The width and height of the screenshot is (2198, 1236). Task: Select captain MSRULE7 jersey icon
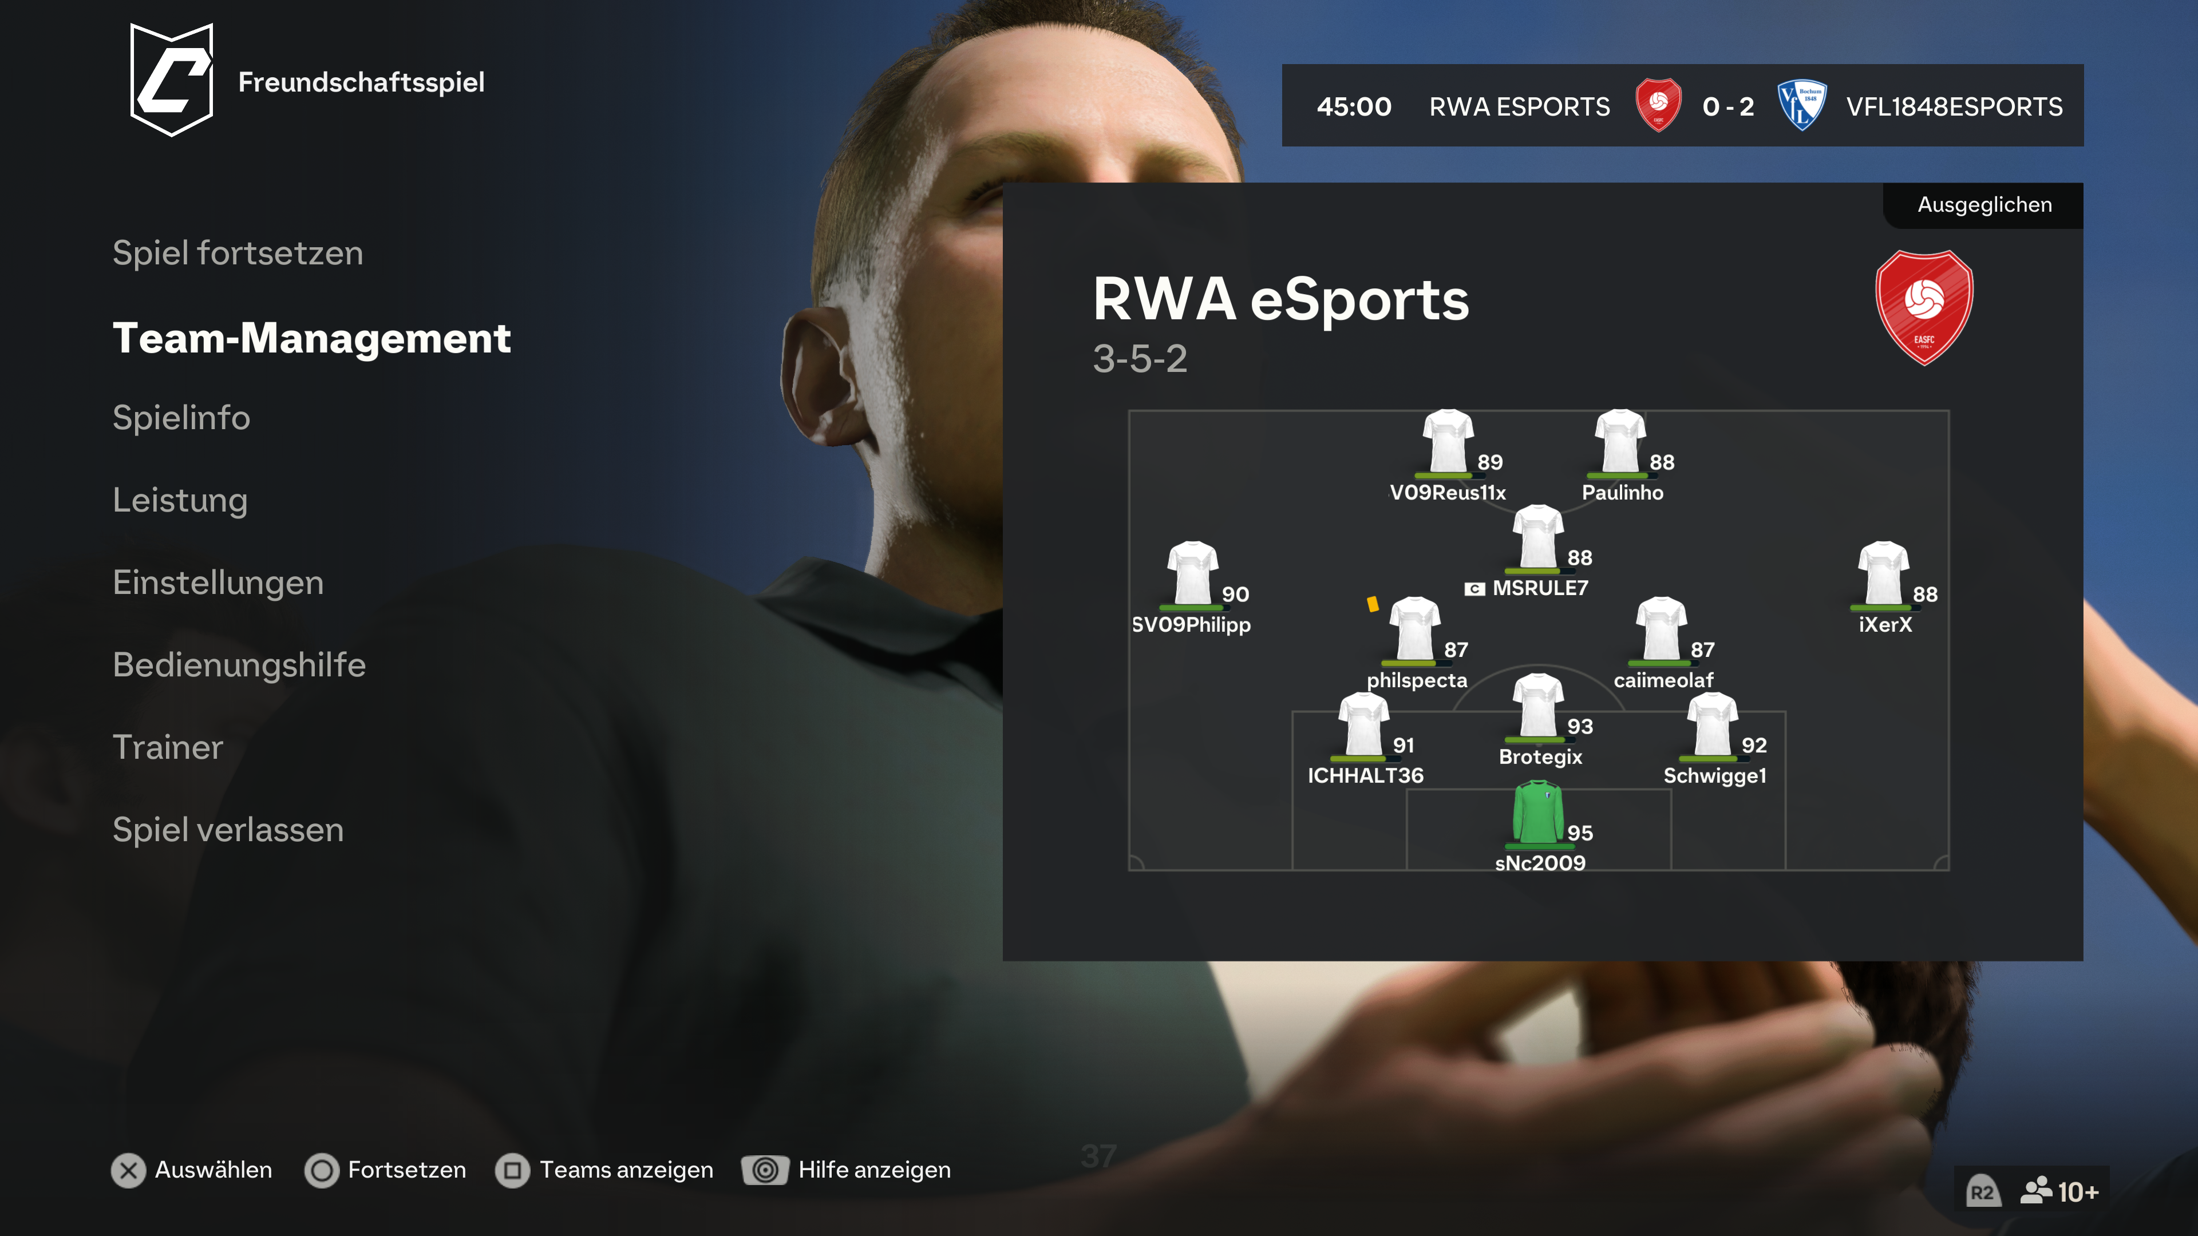[x=1537, y=537]
